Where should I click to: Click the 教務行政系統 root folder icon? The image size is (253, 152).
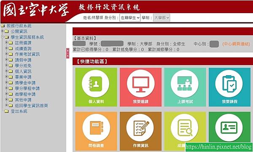coord(3,26)
